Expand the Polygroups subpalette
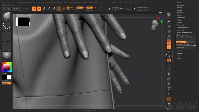The height and width of the screenshot is (112, 199). point(180,13)
